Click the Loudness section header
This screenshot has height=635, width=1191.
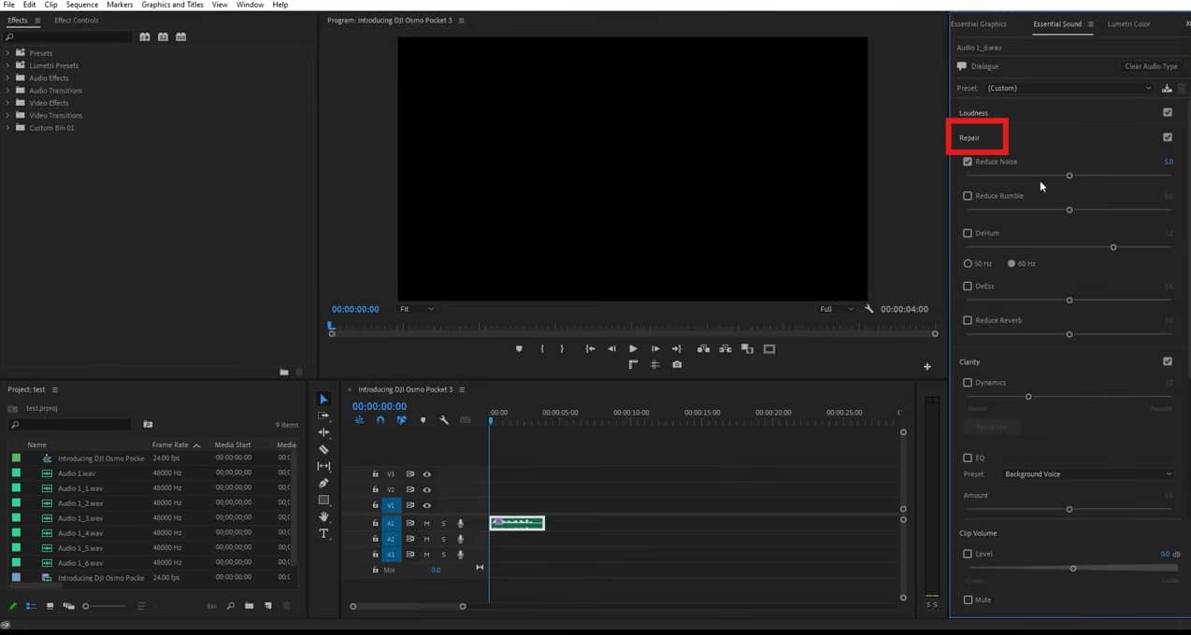pyautogui.click(x=973, y=113)
